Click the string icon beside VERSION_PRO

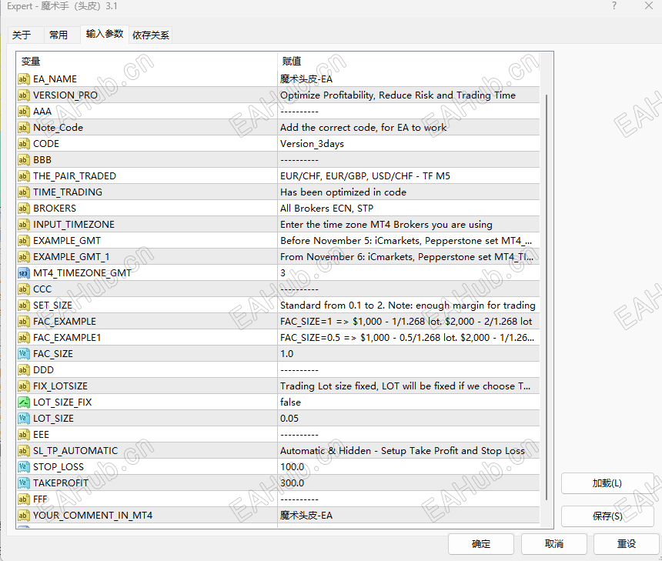point(24,95)
